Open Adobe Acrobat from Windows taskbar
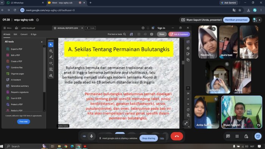Image resolution: width=265 pixels, height=149 pixels. pyautogui.click(x=85, y=146)
